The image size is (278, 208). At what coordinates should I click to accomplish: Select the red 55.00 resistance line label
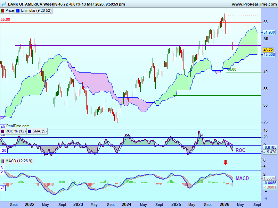tap(5, 20)
